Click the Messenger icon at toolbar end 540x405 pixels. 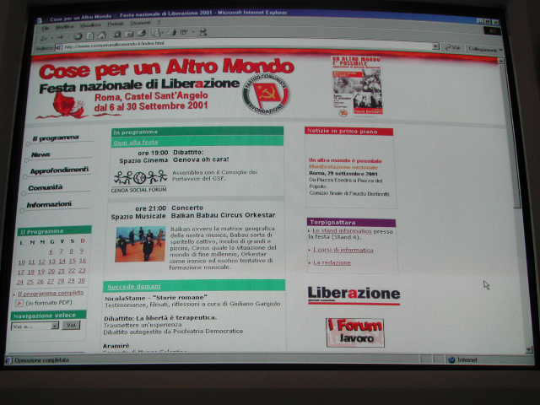203,32
